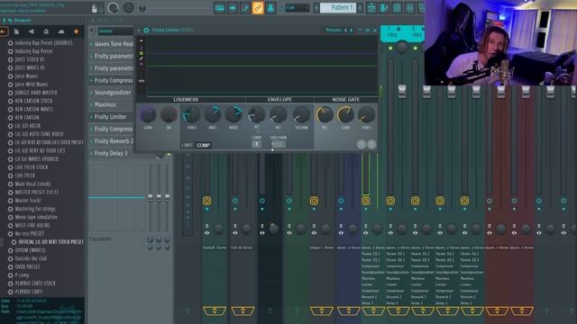This screenshot has height=324, width=577.
Task: Click the SIDECHAIN selector in Fruity Limiter
Action: (x=279, y=144)
